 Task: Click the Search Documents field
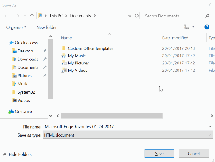point(174,16)
